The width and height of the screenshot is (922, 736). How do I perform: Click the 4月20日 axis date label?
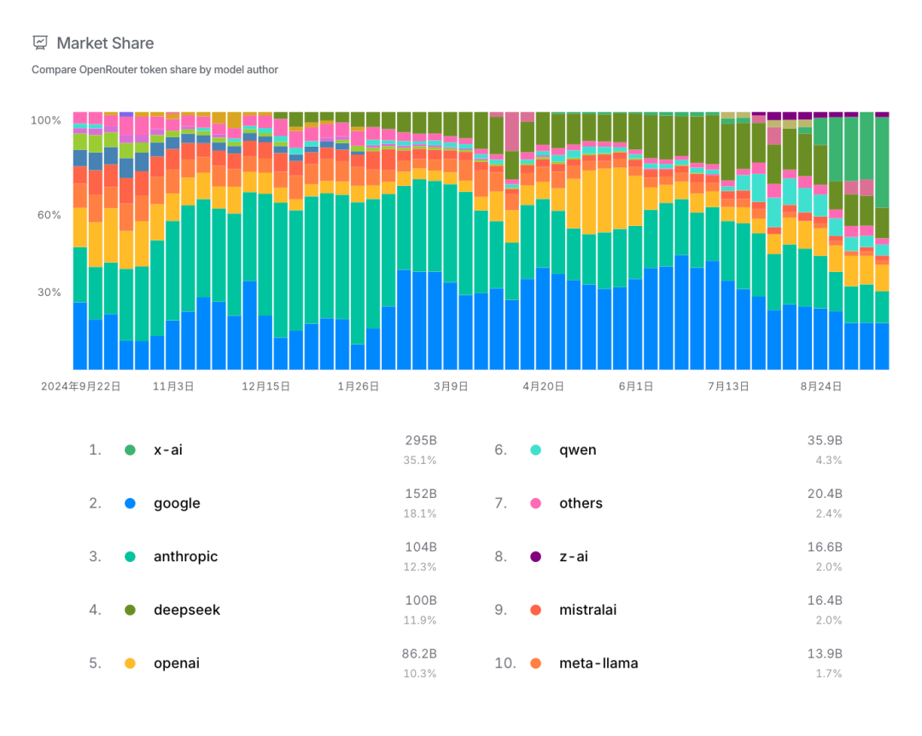(543, 386)
